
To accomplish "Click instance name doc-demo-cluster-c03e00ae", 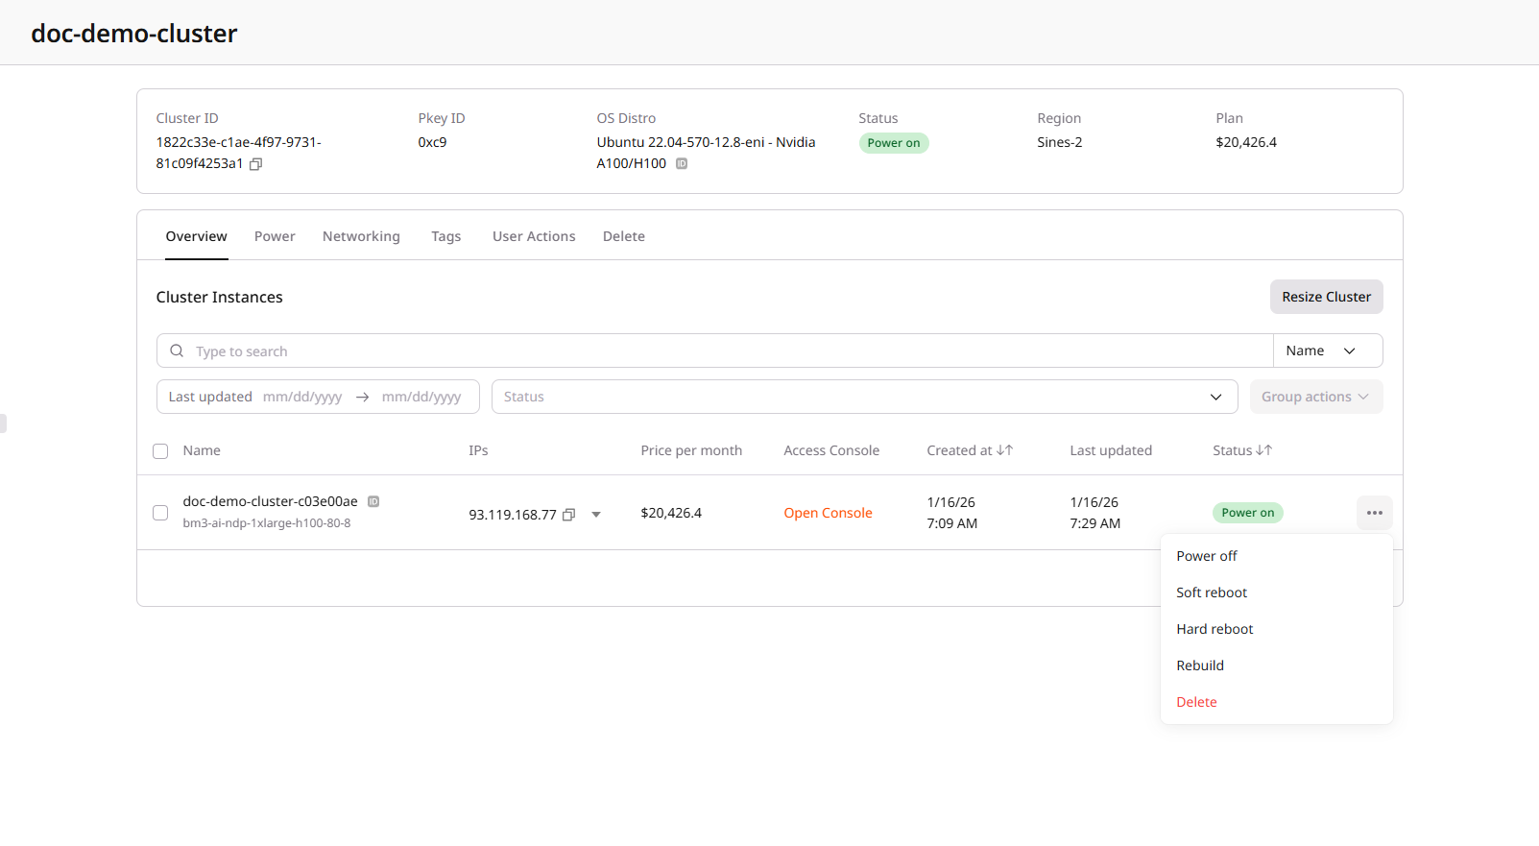I will coord(270,501).
